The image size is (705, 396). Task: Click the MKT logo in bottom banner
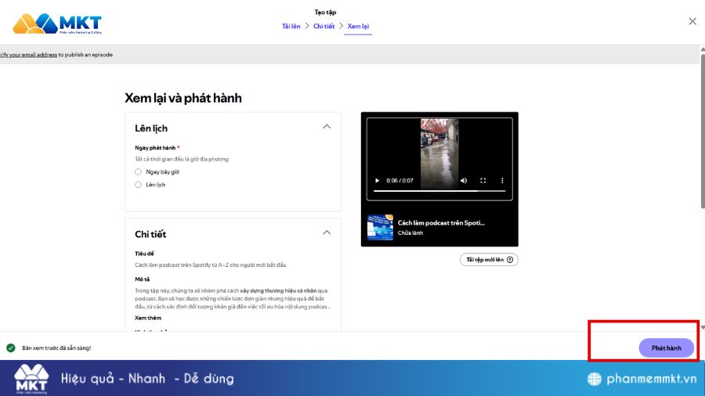pyautogui.click(x=31, y=379)
